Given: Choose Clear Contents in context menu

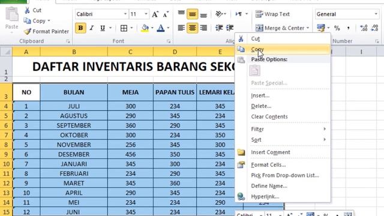Looking at the screenshot, I should pos(283,116).
